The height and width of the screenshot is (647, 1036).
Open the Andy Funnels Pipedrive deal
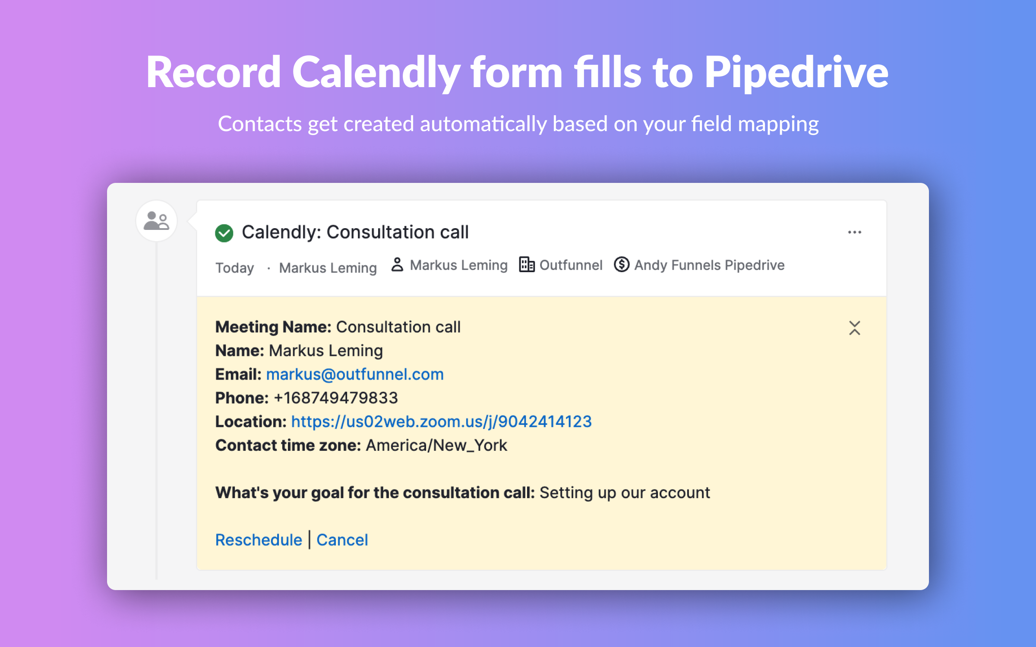click(709, 265)
